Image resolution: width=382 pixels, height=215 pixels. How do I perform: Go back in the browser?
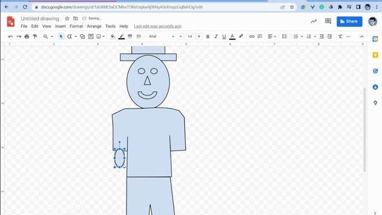(x=7, y=7)
